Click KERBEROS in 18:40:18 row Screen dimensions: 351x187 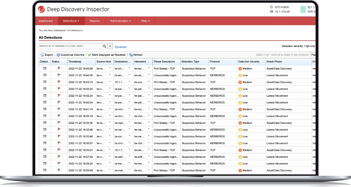tap(217, 116)
